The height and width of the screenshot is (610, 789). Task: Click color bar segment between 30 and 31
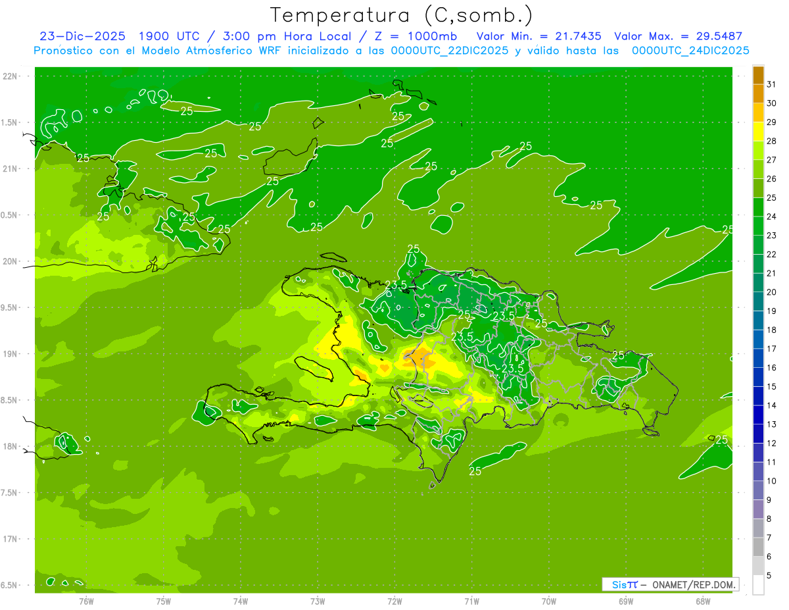(758, 94)
